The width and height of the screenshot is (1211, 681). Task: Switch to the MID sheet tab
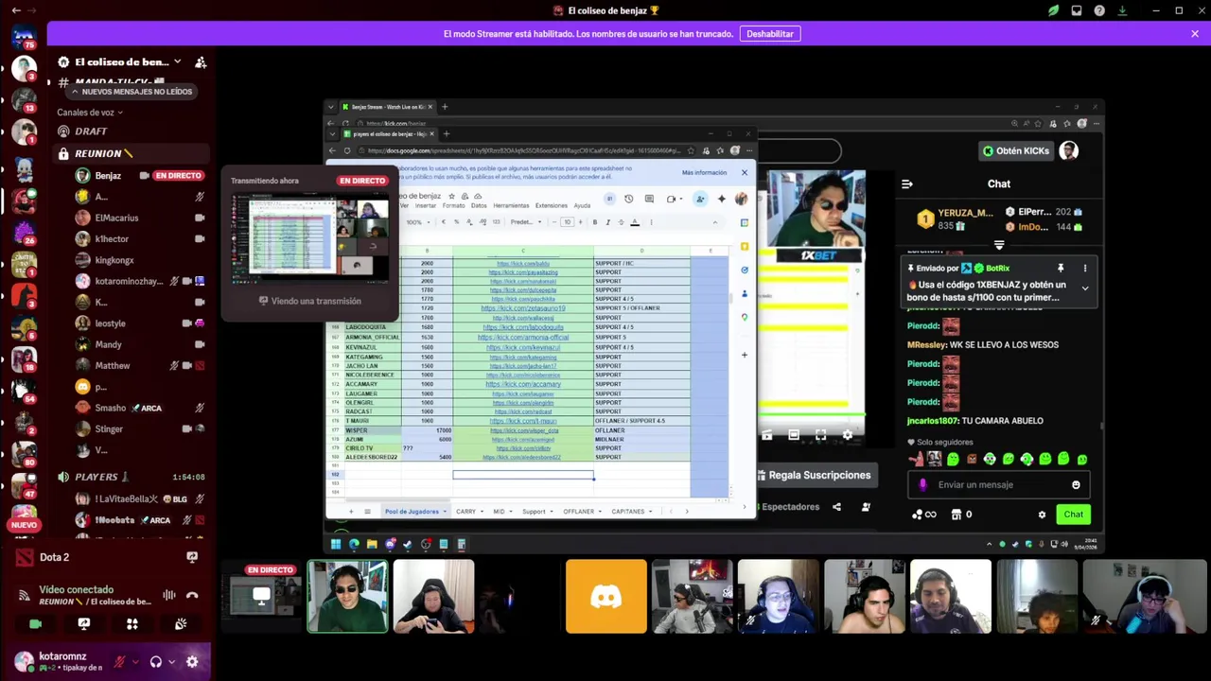501,512
